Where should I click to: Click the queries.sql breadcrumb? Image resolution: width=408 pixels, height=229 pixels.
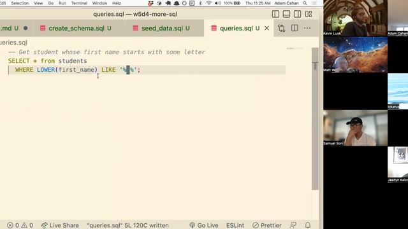(x=13, y=43)
